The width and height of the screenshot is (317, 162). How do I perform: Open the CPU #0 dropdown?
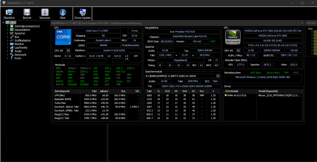pyautogui.click(x=68, y=50)
